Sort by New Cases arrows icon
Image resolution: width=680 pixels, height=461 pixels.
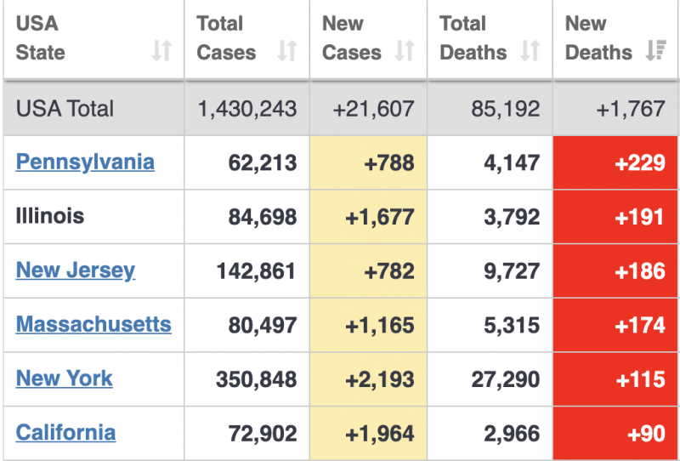[x=405, y=50]
